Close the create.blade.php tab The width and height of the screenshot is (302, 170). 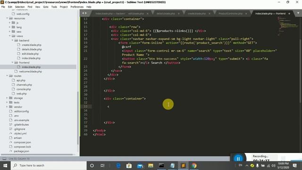pos(210,14)
